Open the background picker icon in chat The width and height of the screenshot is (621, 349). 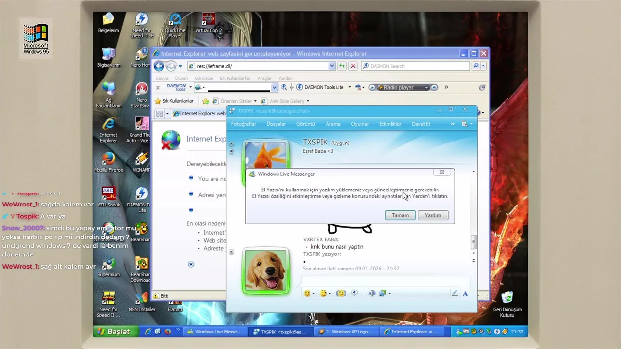pyautogui.click(x=383, y=293)
